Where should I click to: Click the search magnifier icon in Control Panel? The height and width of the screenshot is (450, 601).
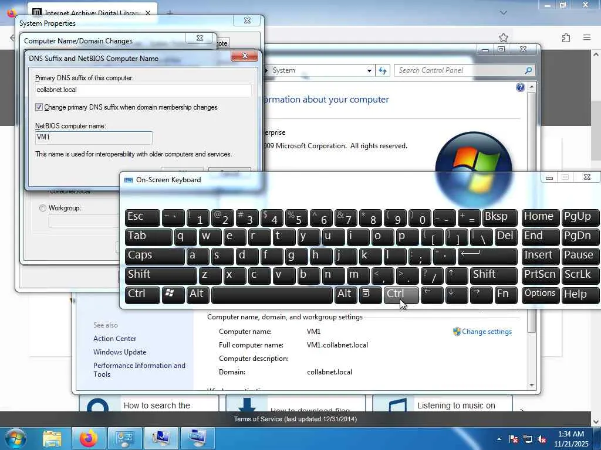[x=529, y=70]
